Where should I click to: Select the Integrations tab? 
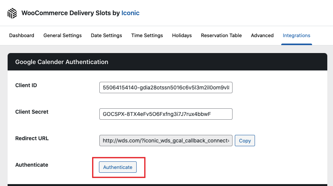[296, 36]
